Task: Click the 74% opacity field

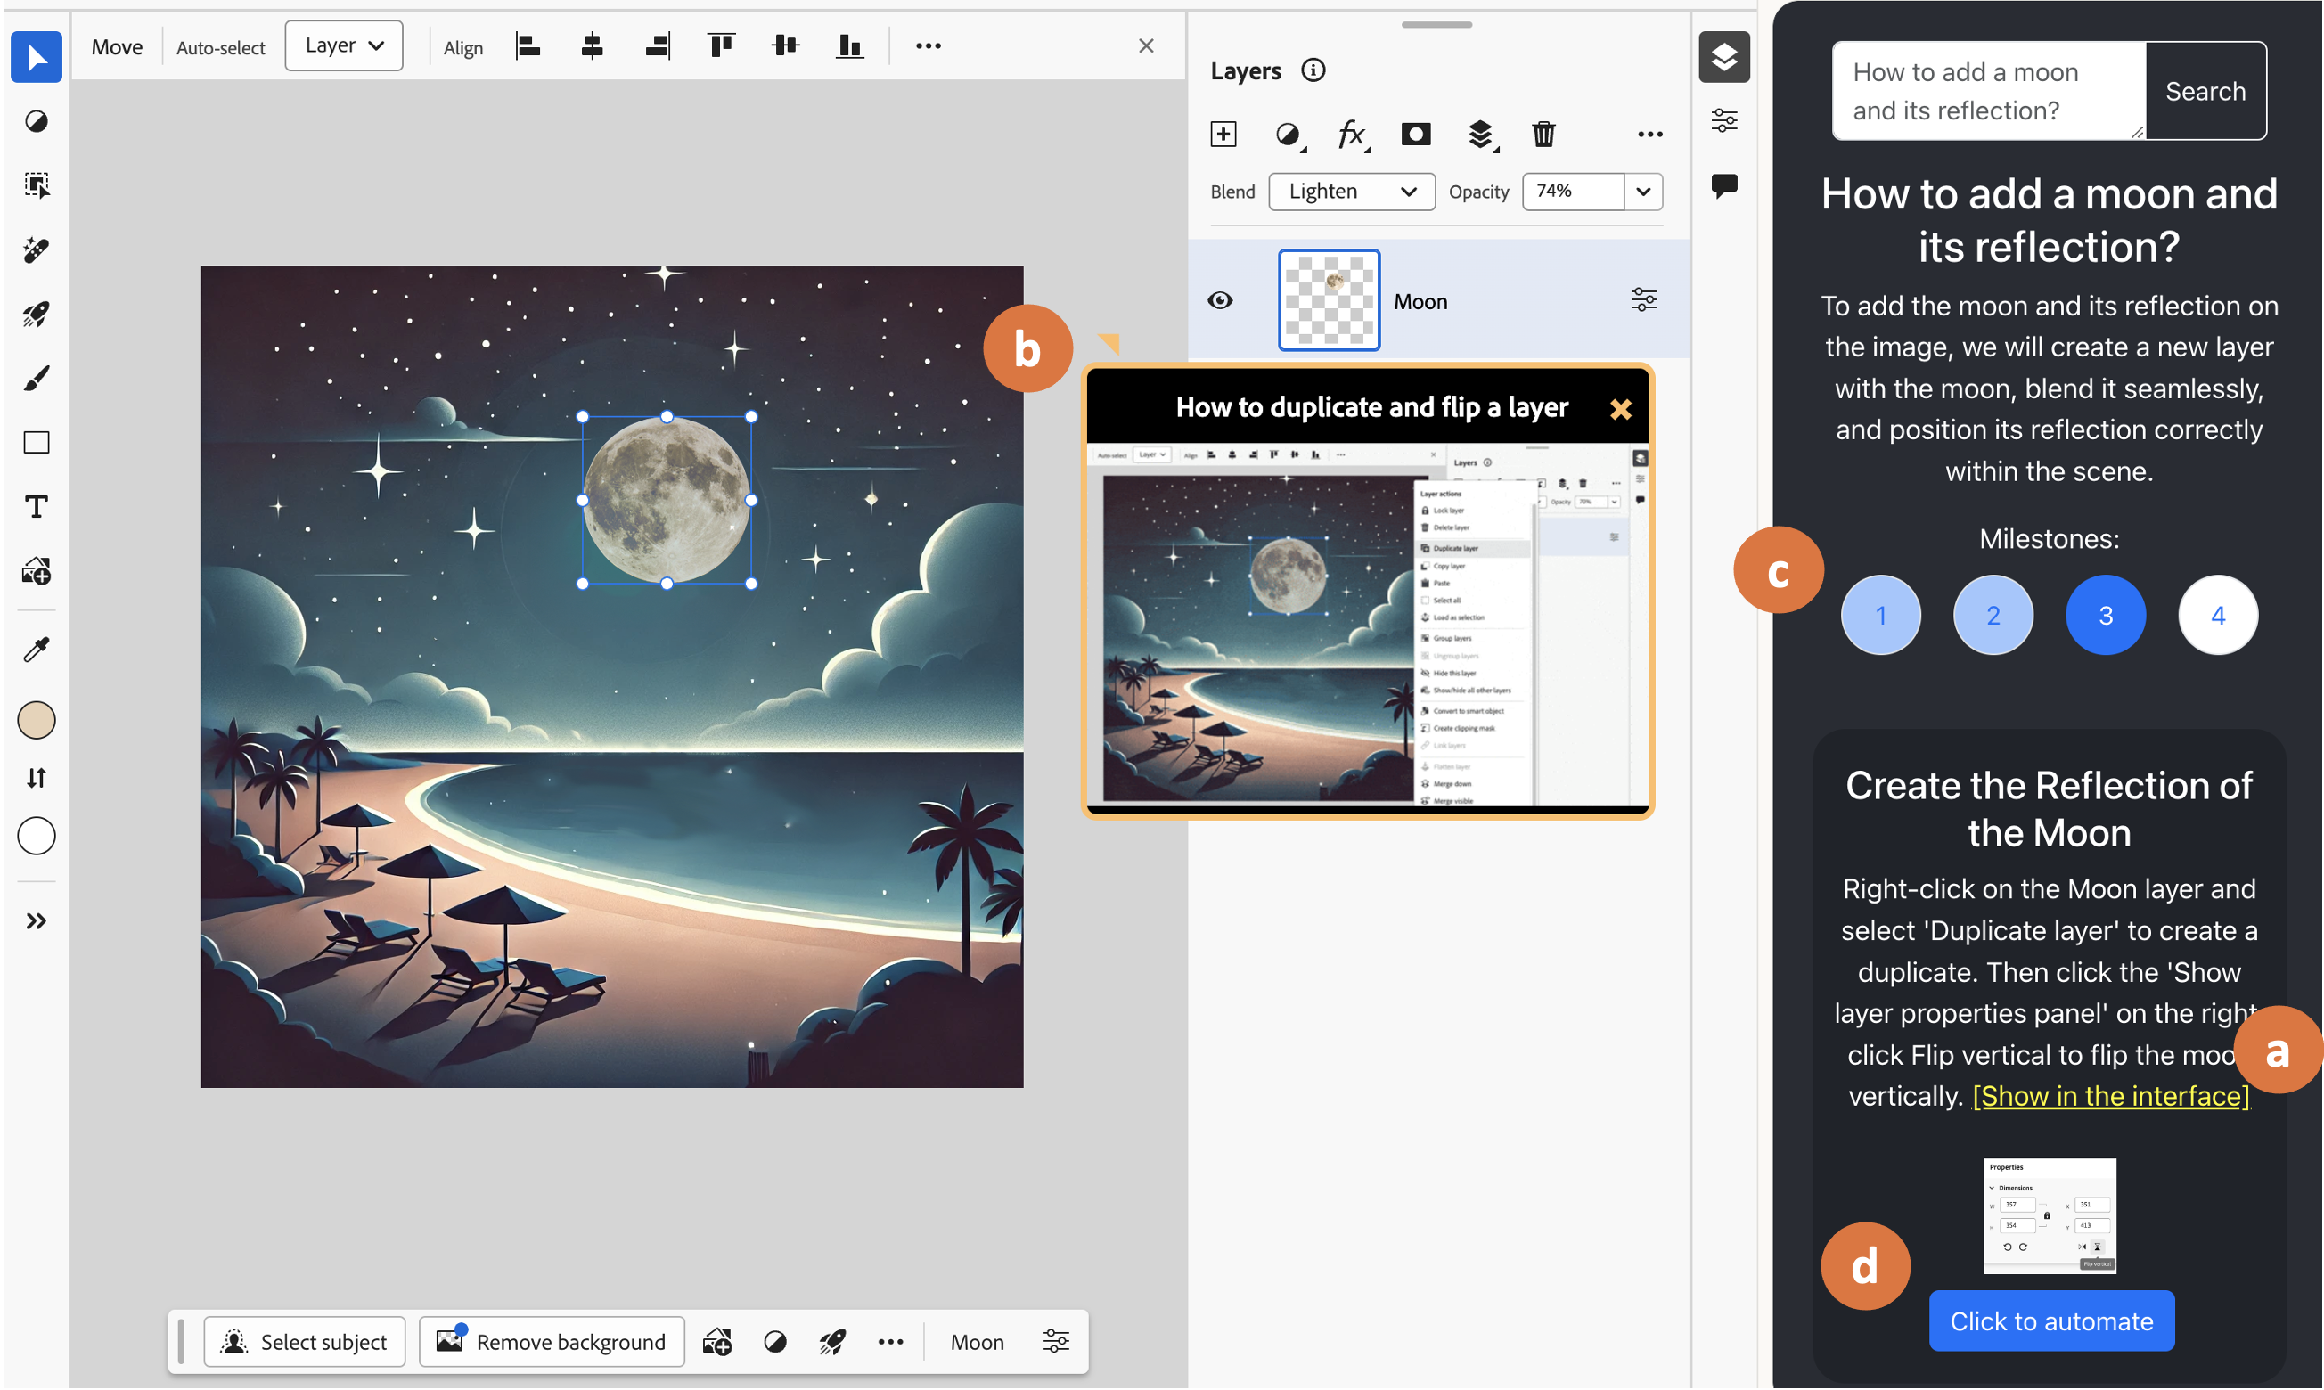Action: coord(1574,192)
